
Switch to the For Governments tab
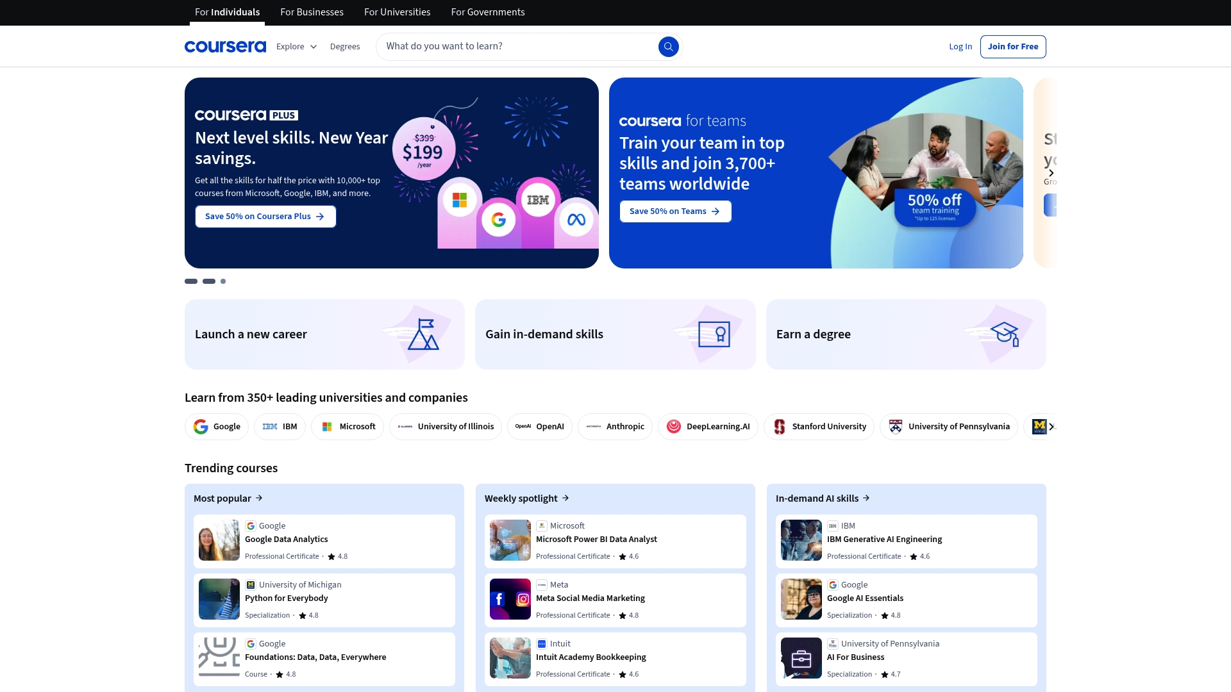[x=487, y=12]
